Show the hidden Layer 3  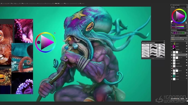pyautogui.click(x=172, y=44)
